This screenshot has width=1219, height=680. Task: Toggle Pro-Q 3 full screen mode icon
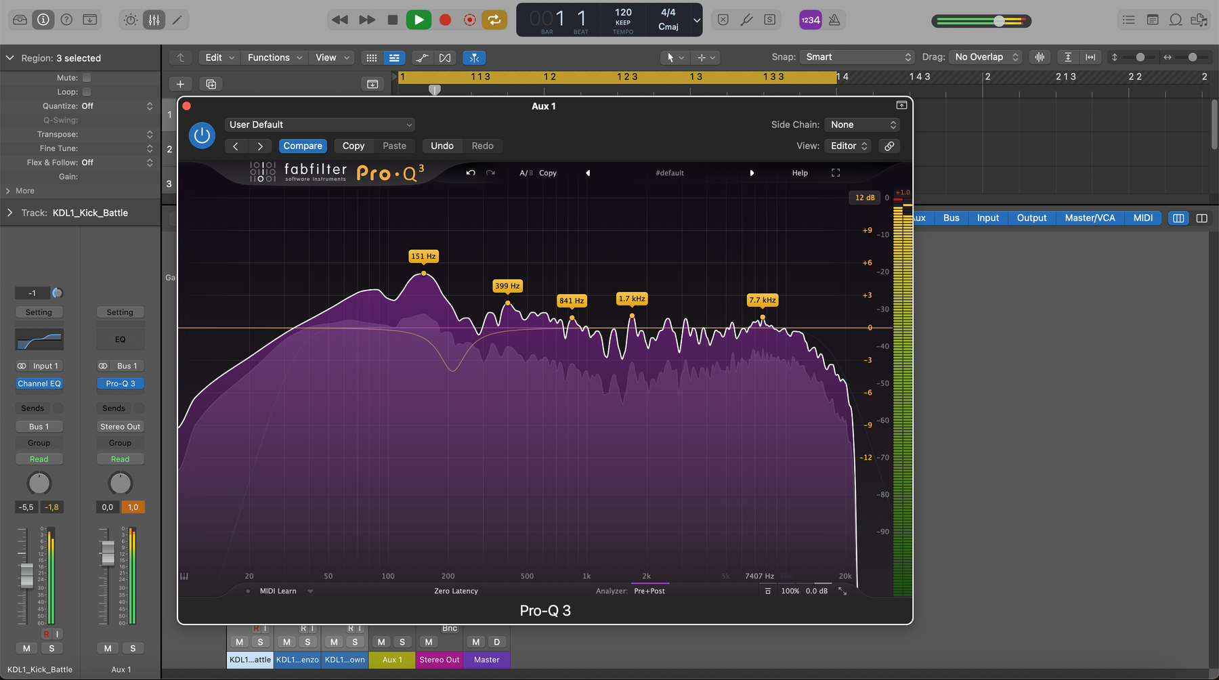point(836,173)
